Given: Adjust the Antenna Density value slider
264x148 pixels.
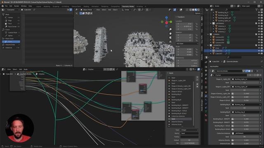Looking at the screenshot, I should click(x=246, y=140).
